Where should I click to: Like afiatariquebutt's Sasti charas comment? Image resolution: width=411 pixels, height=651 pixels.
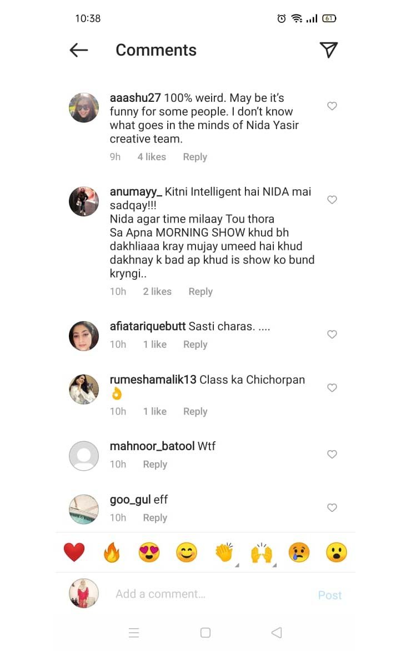point(332,334)
